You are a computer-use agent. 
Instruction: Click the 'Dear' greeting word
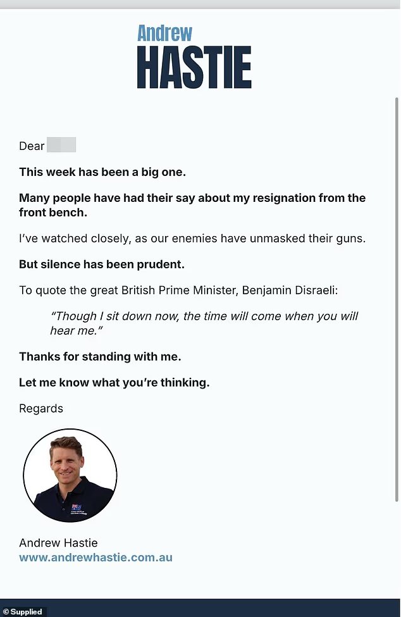pyautogui.click(x=32, y=146)
